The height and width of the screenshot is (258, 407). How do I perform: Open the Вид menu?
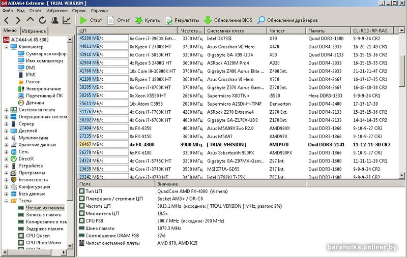pyautogui.click(x=21, y=11)
